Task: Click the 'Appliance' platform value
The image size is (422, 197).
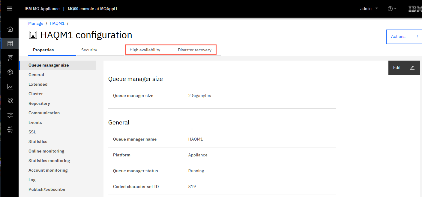Action: coord(198,155)
